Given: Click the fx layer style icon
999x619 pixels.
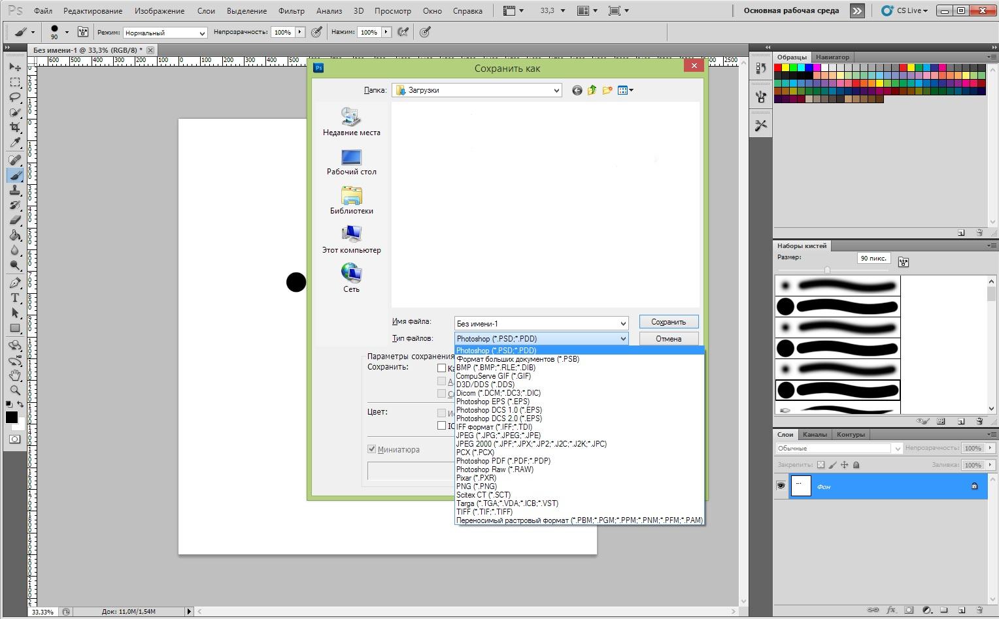Looking at the screenshot, I should (890, 611).
